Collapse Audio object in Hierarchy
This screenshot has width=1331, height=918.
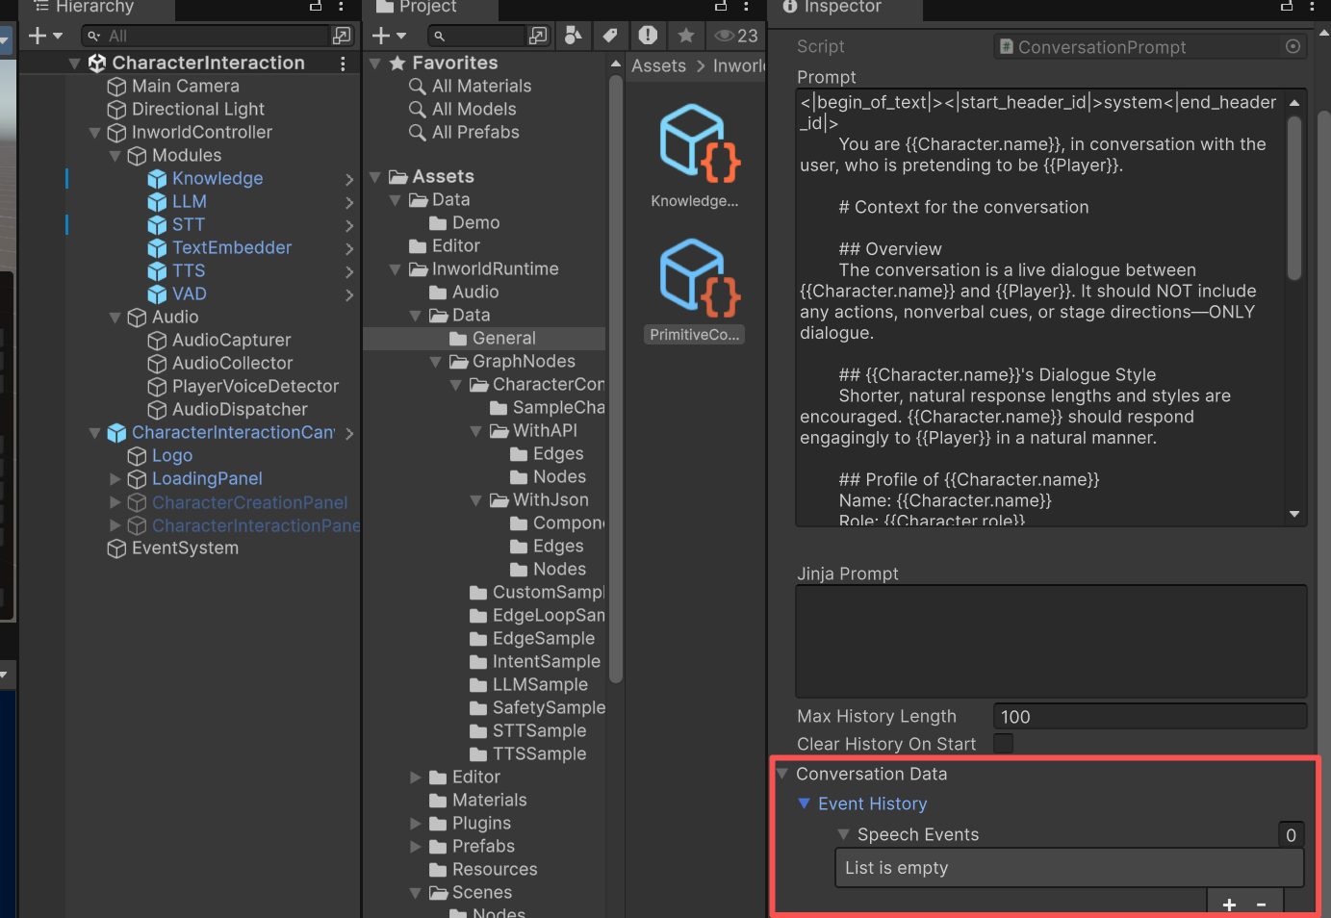(115, 318)
